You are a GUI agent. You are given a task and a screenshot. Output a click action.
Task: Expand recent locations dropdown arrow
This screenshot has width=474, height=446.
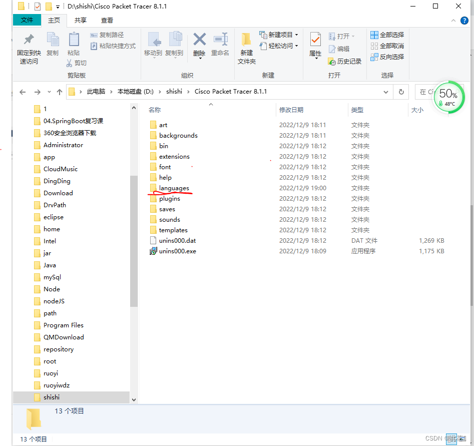(x=49, y=92)
